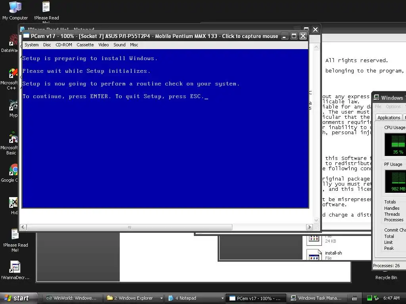
Task: Switch to PCem v17 taskbar button
Action: [256, 298]
